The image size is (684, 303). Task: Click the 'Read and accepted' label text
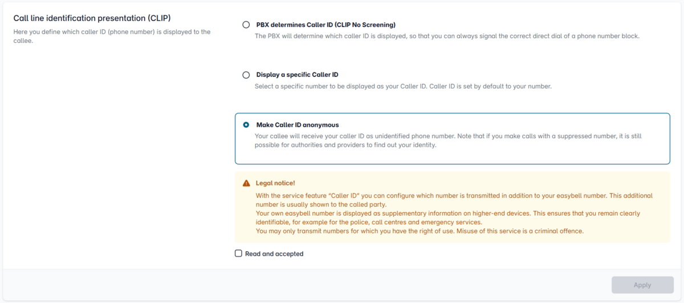(274, 253)
